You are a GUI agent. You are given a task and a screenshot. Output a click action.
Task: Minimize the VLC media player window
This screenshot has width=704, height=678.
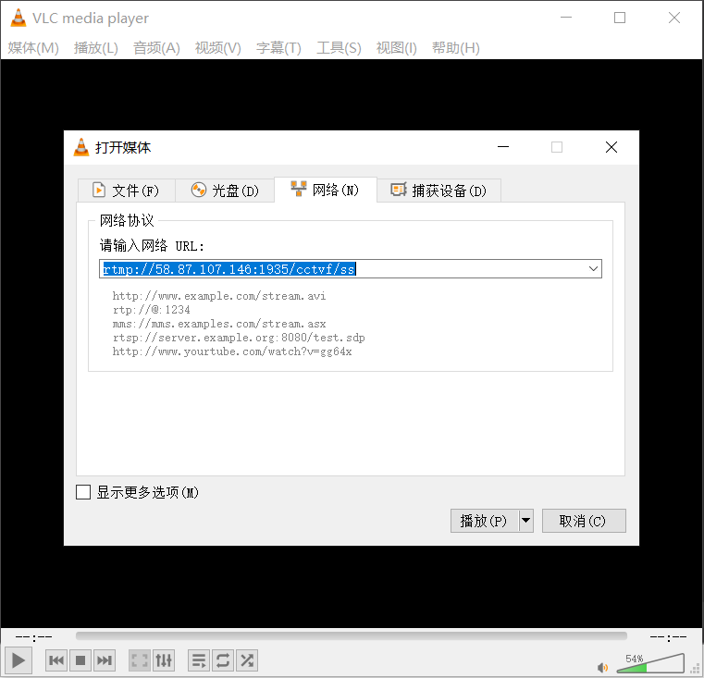point(566,18)
